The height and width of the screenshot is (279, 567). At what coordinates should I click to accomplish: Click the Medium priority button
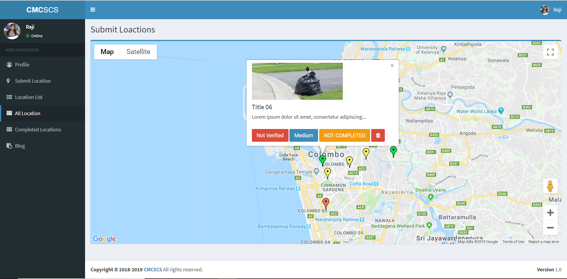[x=304, y=136]
